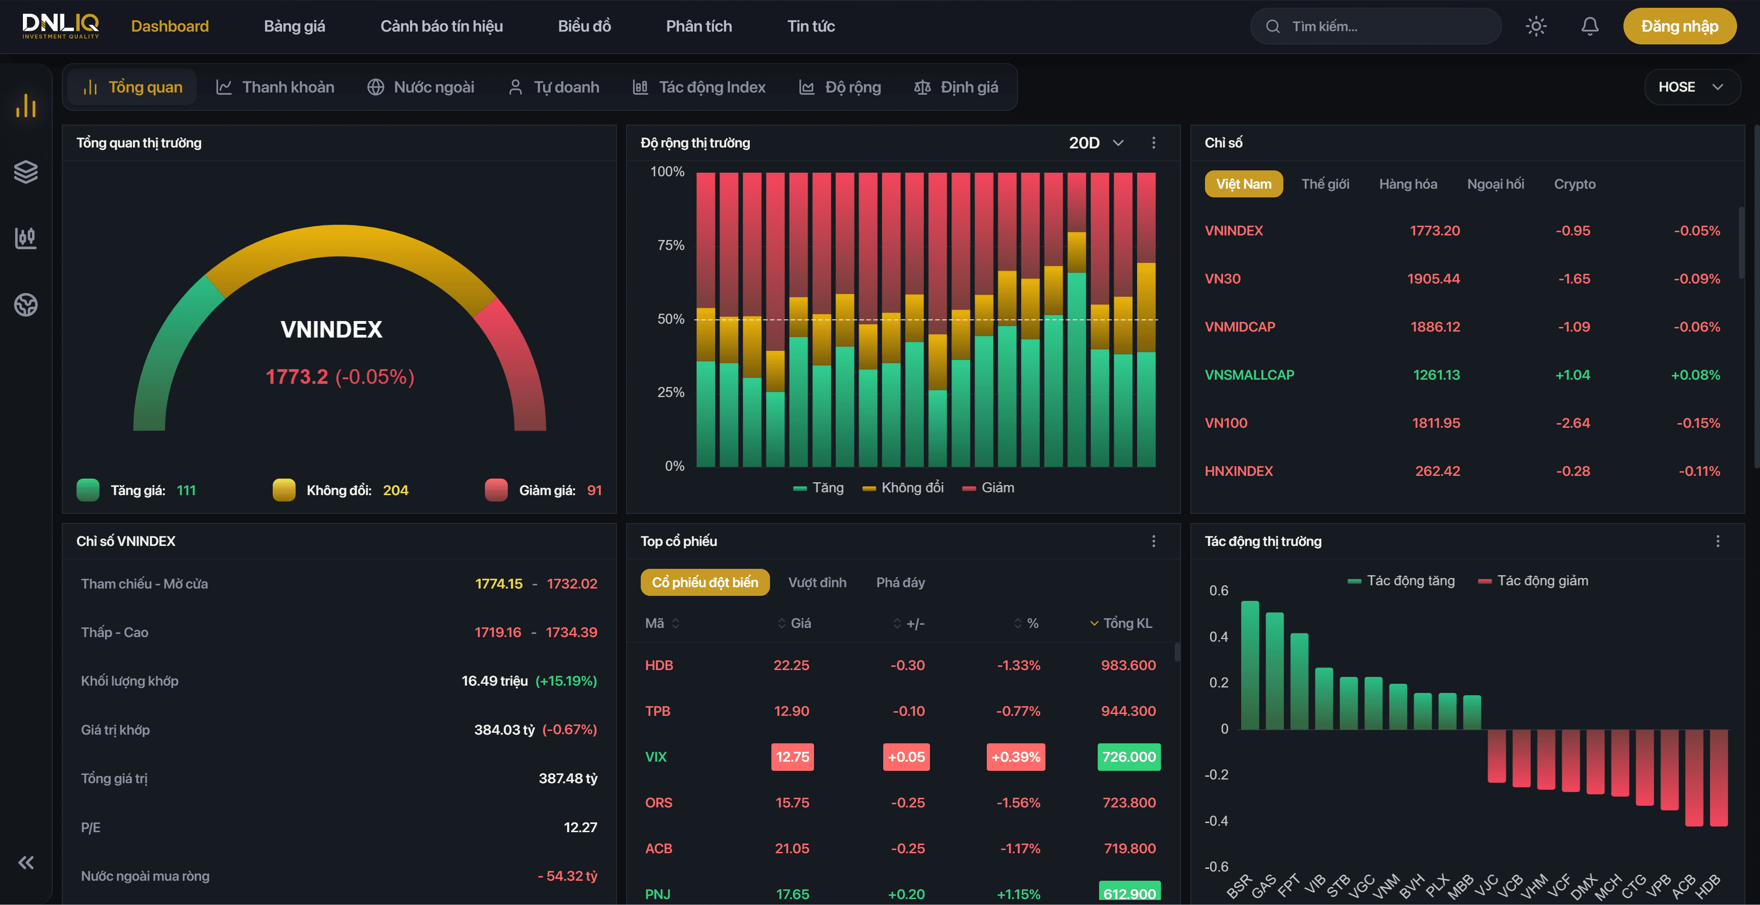Open menu dots in Tác động thị trường panel
1760x905 pixels.
pos(1718,541)
